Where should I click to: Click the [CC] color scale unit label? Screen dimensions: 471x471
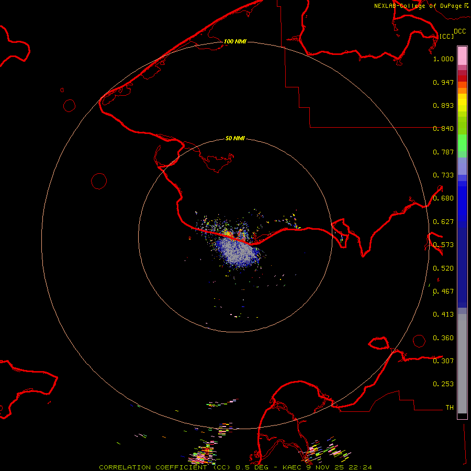(447, 36)
